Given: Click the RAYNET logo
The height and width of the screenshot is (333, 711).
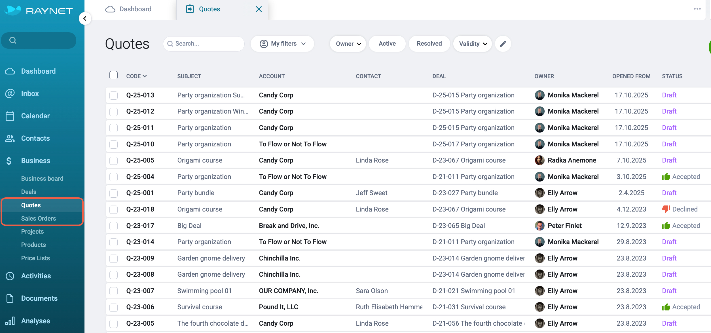Looking at the screenshot, I should click(x=39, y=10).
